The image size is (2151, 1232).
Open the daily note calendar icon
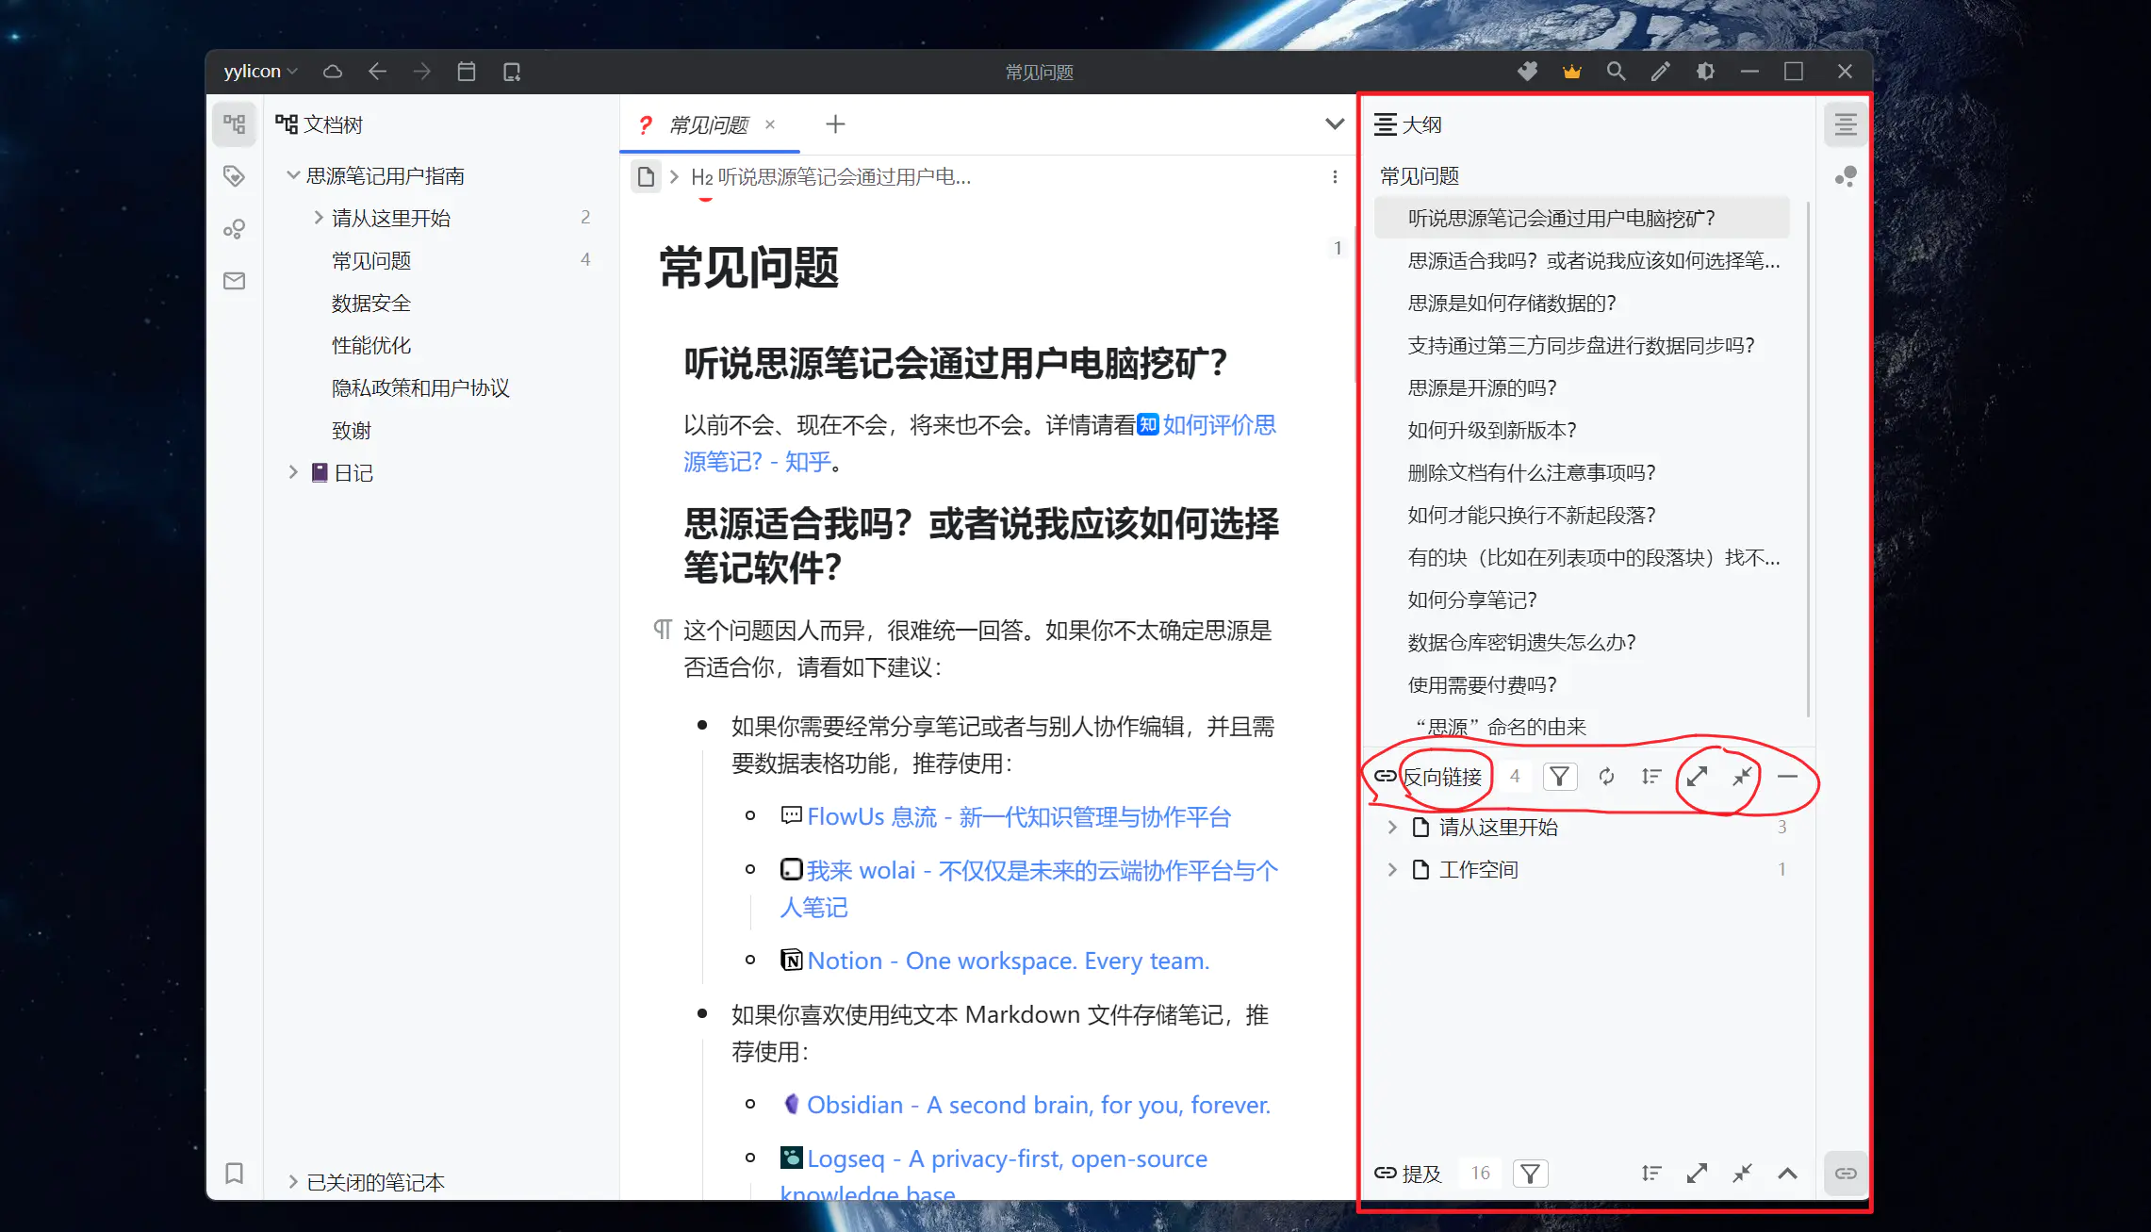coord(466,71)
